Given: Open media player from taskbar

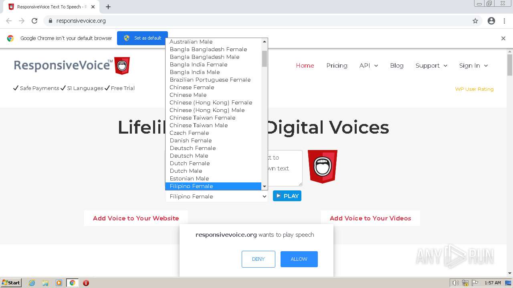Looking at the screenshot, I should 59,283.
